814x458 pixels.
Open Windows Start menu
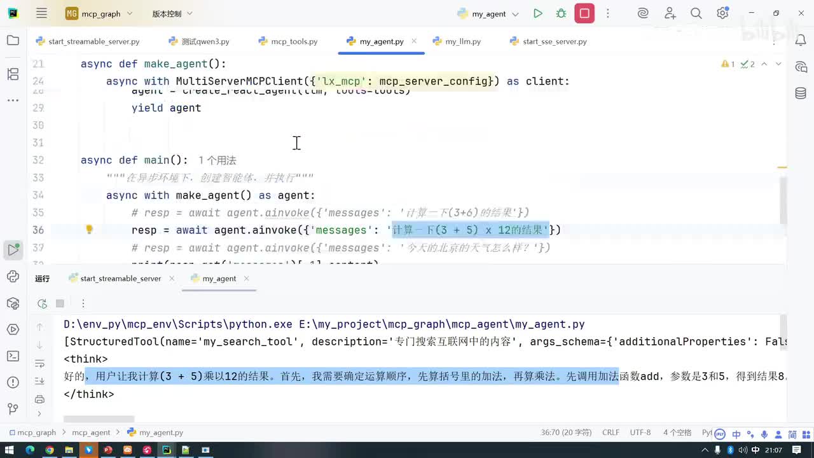(10, 450)
